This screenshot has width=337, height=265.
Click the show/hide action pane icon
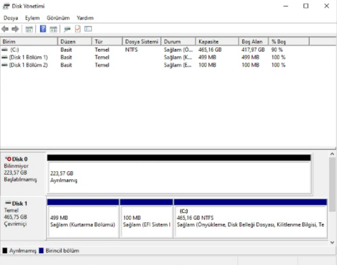coord(53,29)
